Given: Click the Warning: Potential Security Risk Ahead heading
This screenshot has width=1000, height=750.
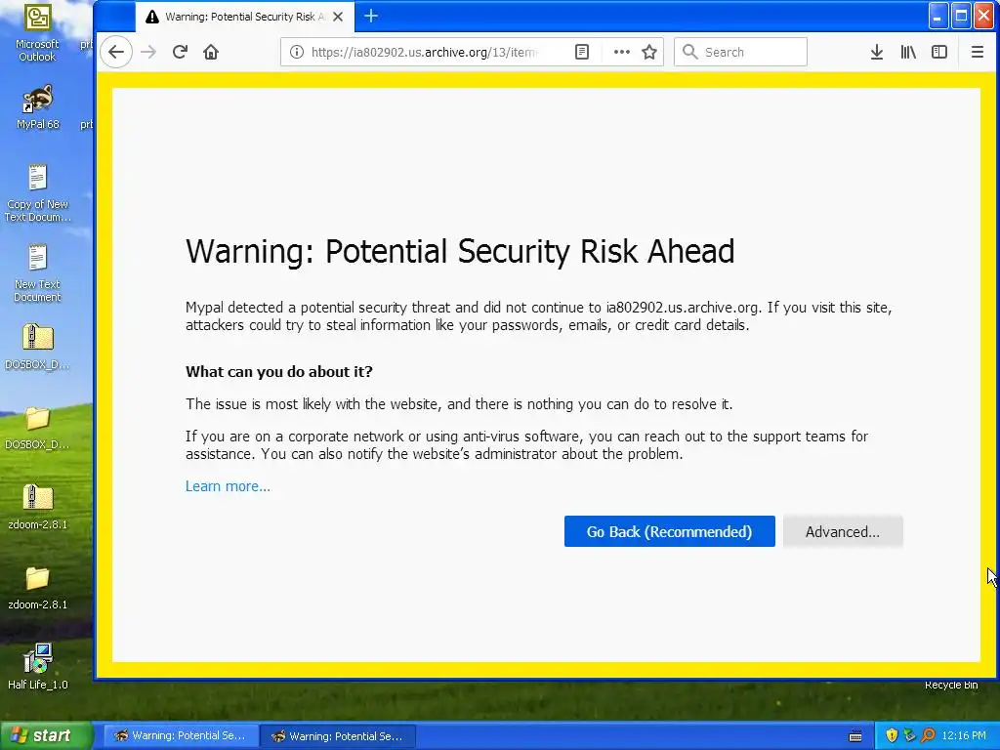Looking at the screenshot, I should [460, 251].
